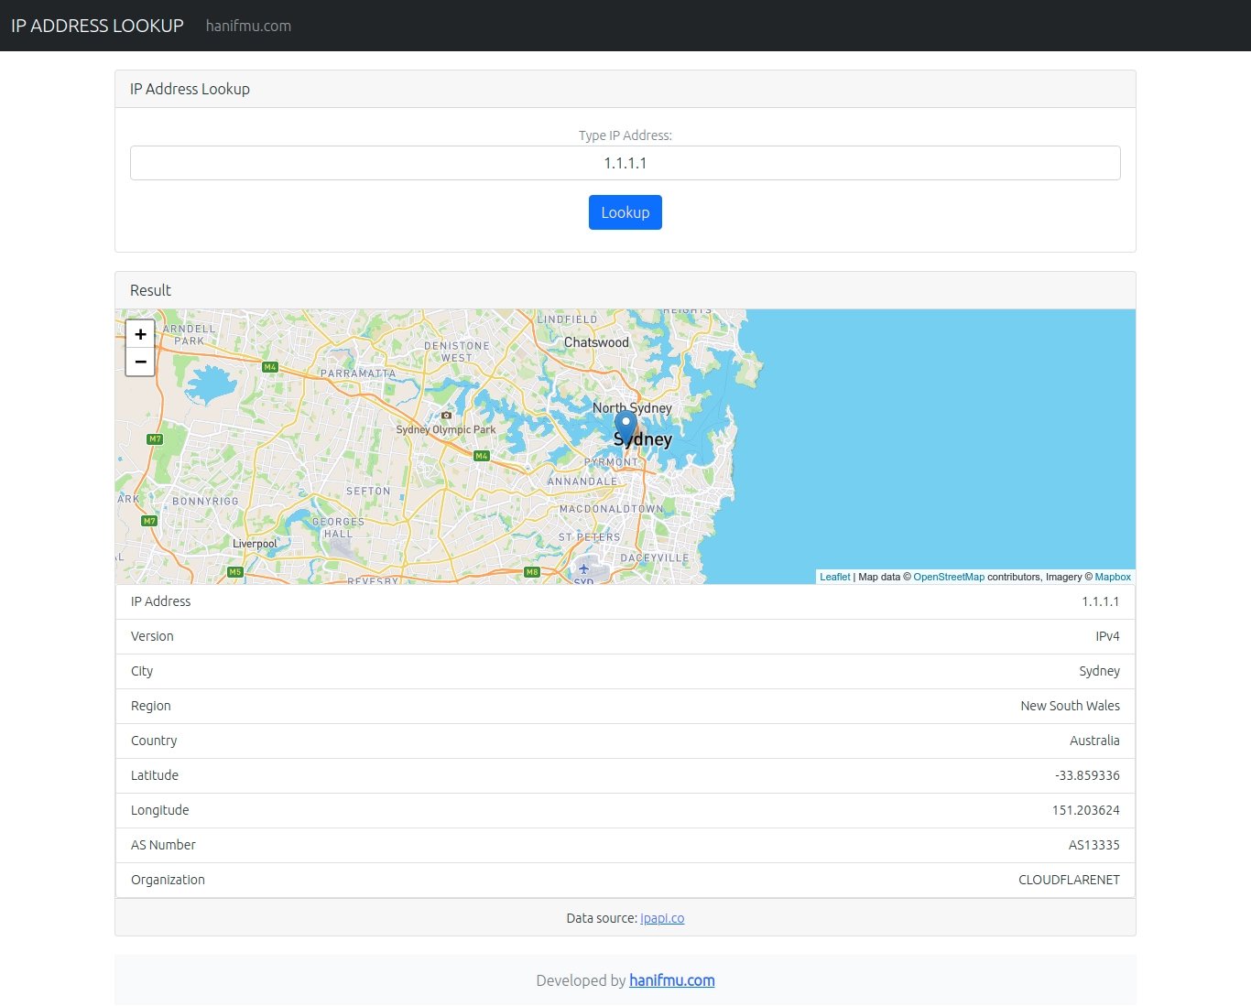Click the Macdonaldtown label on map
The height and width of the screenshot is (1006, 1251).
[611, 509]
